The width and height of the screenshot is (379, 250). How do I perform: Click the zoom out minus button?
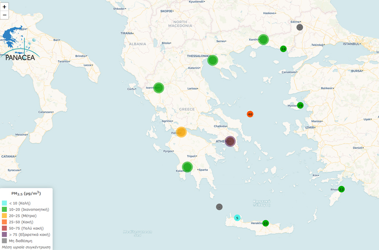[4, 15]
